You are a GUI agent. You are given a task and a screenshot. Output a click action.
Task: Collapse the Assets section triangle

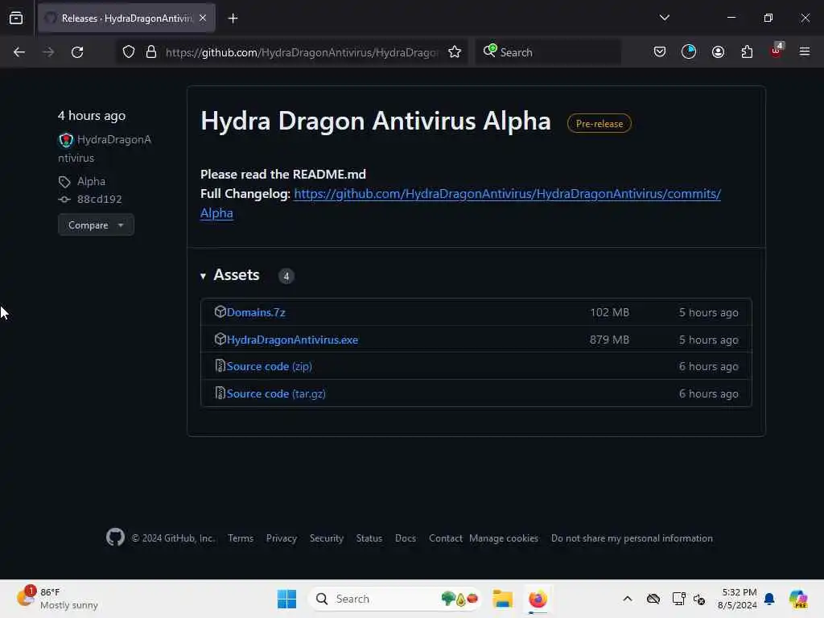coord(203,276)
